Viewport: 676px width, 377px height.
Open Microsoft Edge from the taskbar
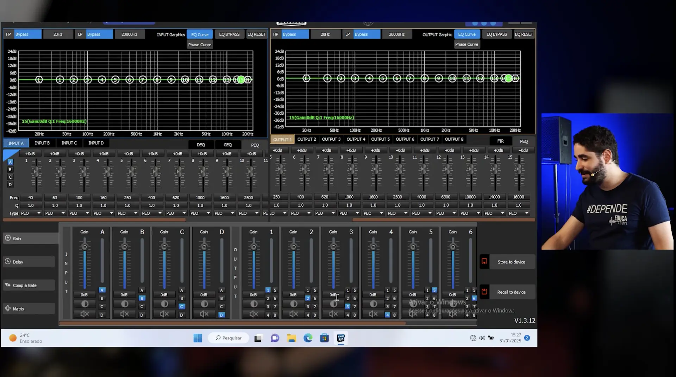point(308,338)
